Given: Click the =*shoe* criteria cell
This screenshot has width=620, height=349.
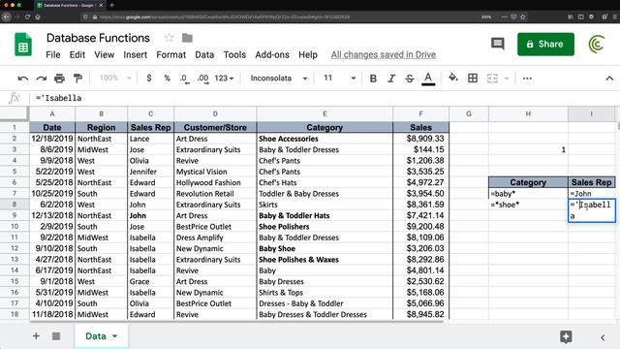Looking at the screenshot, I should [x=528, y=205].
